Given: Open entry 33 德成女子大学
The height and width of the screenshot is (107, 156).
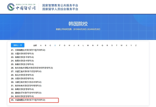Looking at the screenshot, I should pos(26,93).
